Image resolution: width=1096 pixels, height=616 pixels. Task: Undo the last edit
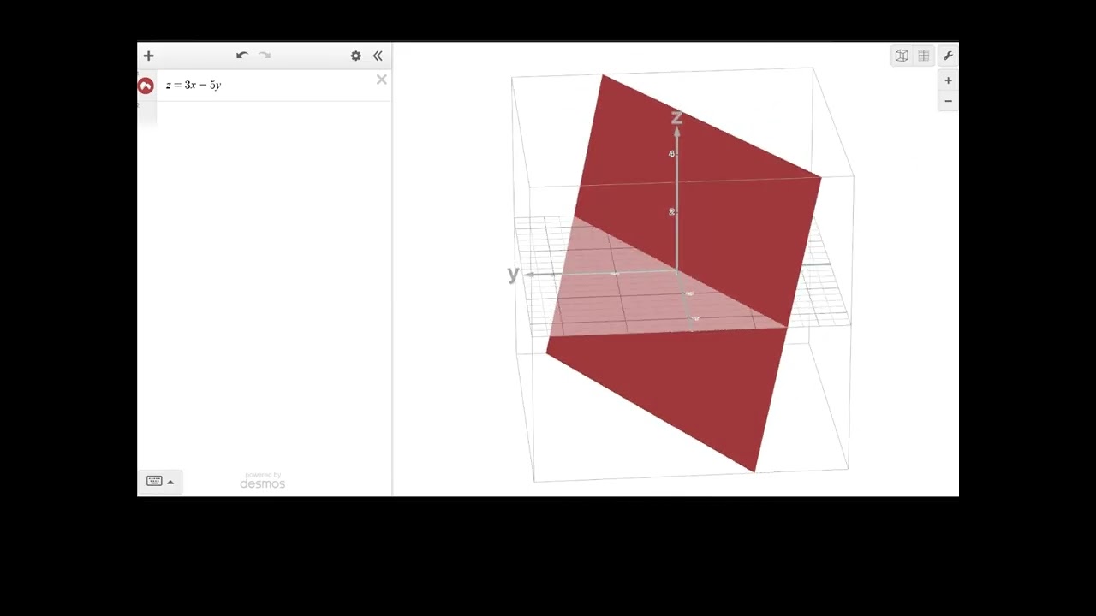242,56
